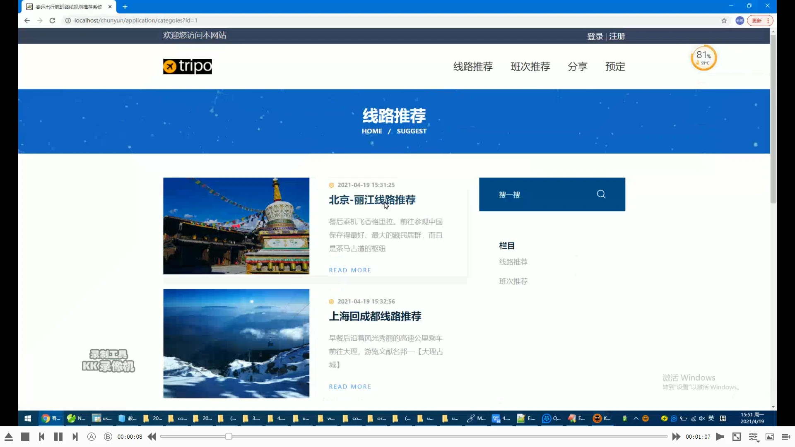
Task: Reload the page in browser
Action: 52,21
